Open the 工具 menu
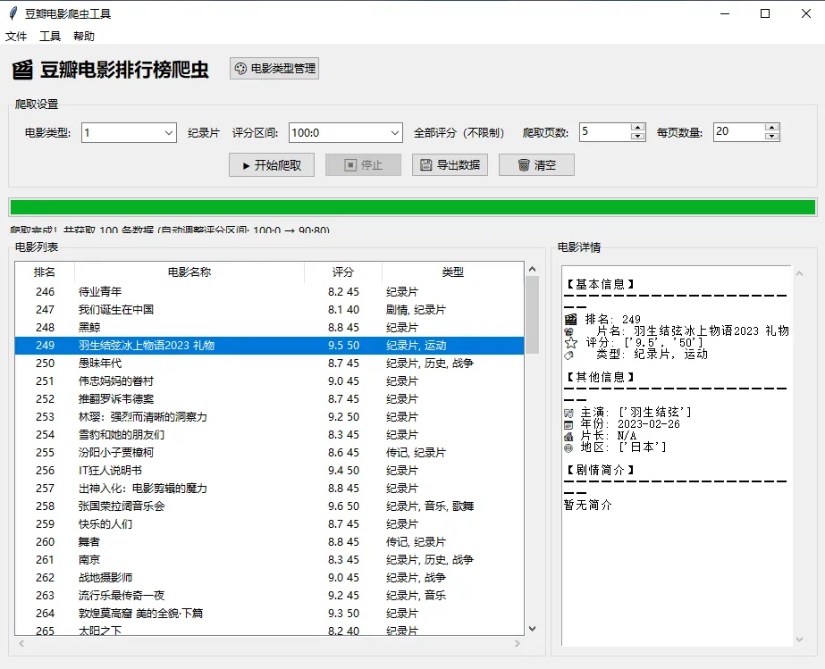The width and height of the screenshot is (825, 669). coord(50,37)
